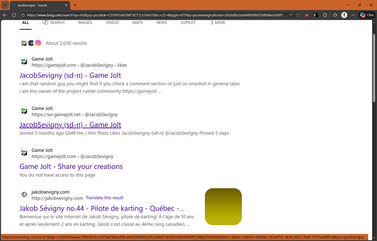Click the second dark source filter icon
This screenshot has width=377, height=241.
pyautogui.click(x=31, y=43)
